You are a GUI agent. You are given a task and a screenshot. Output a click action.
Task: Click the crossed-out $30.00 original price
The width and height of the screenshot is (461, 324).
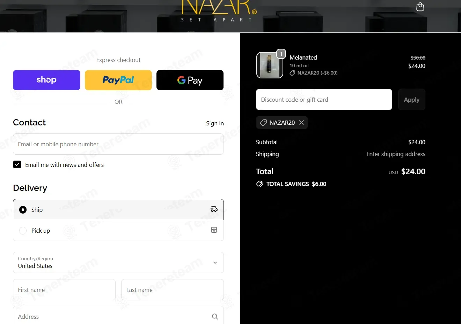(x=418, y=58)
